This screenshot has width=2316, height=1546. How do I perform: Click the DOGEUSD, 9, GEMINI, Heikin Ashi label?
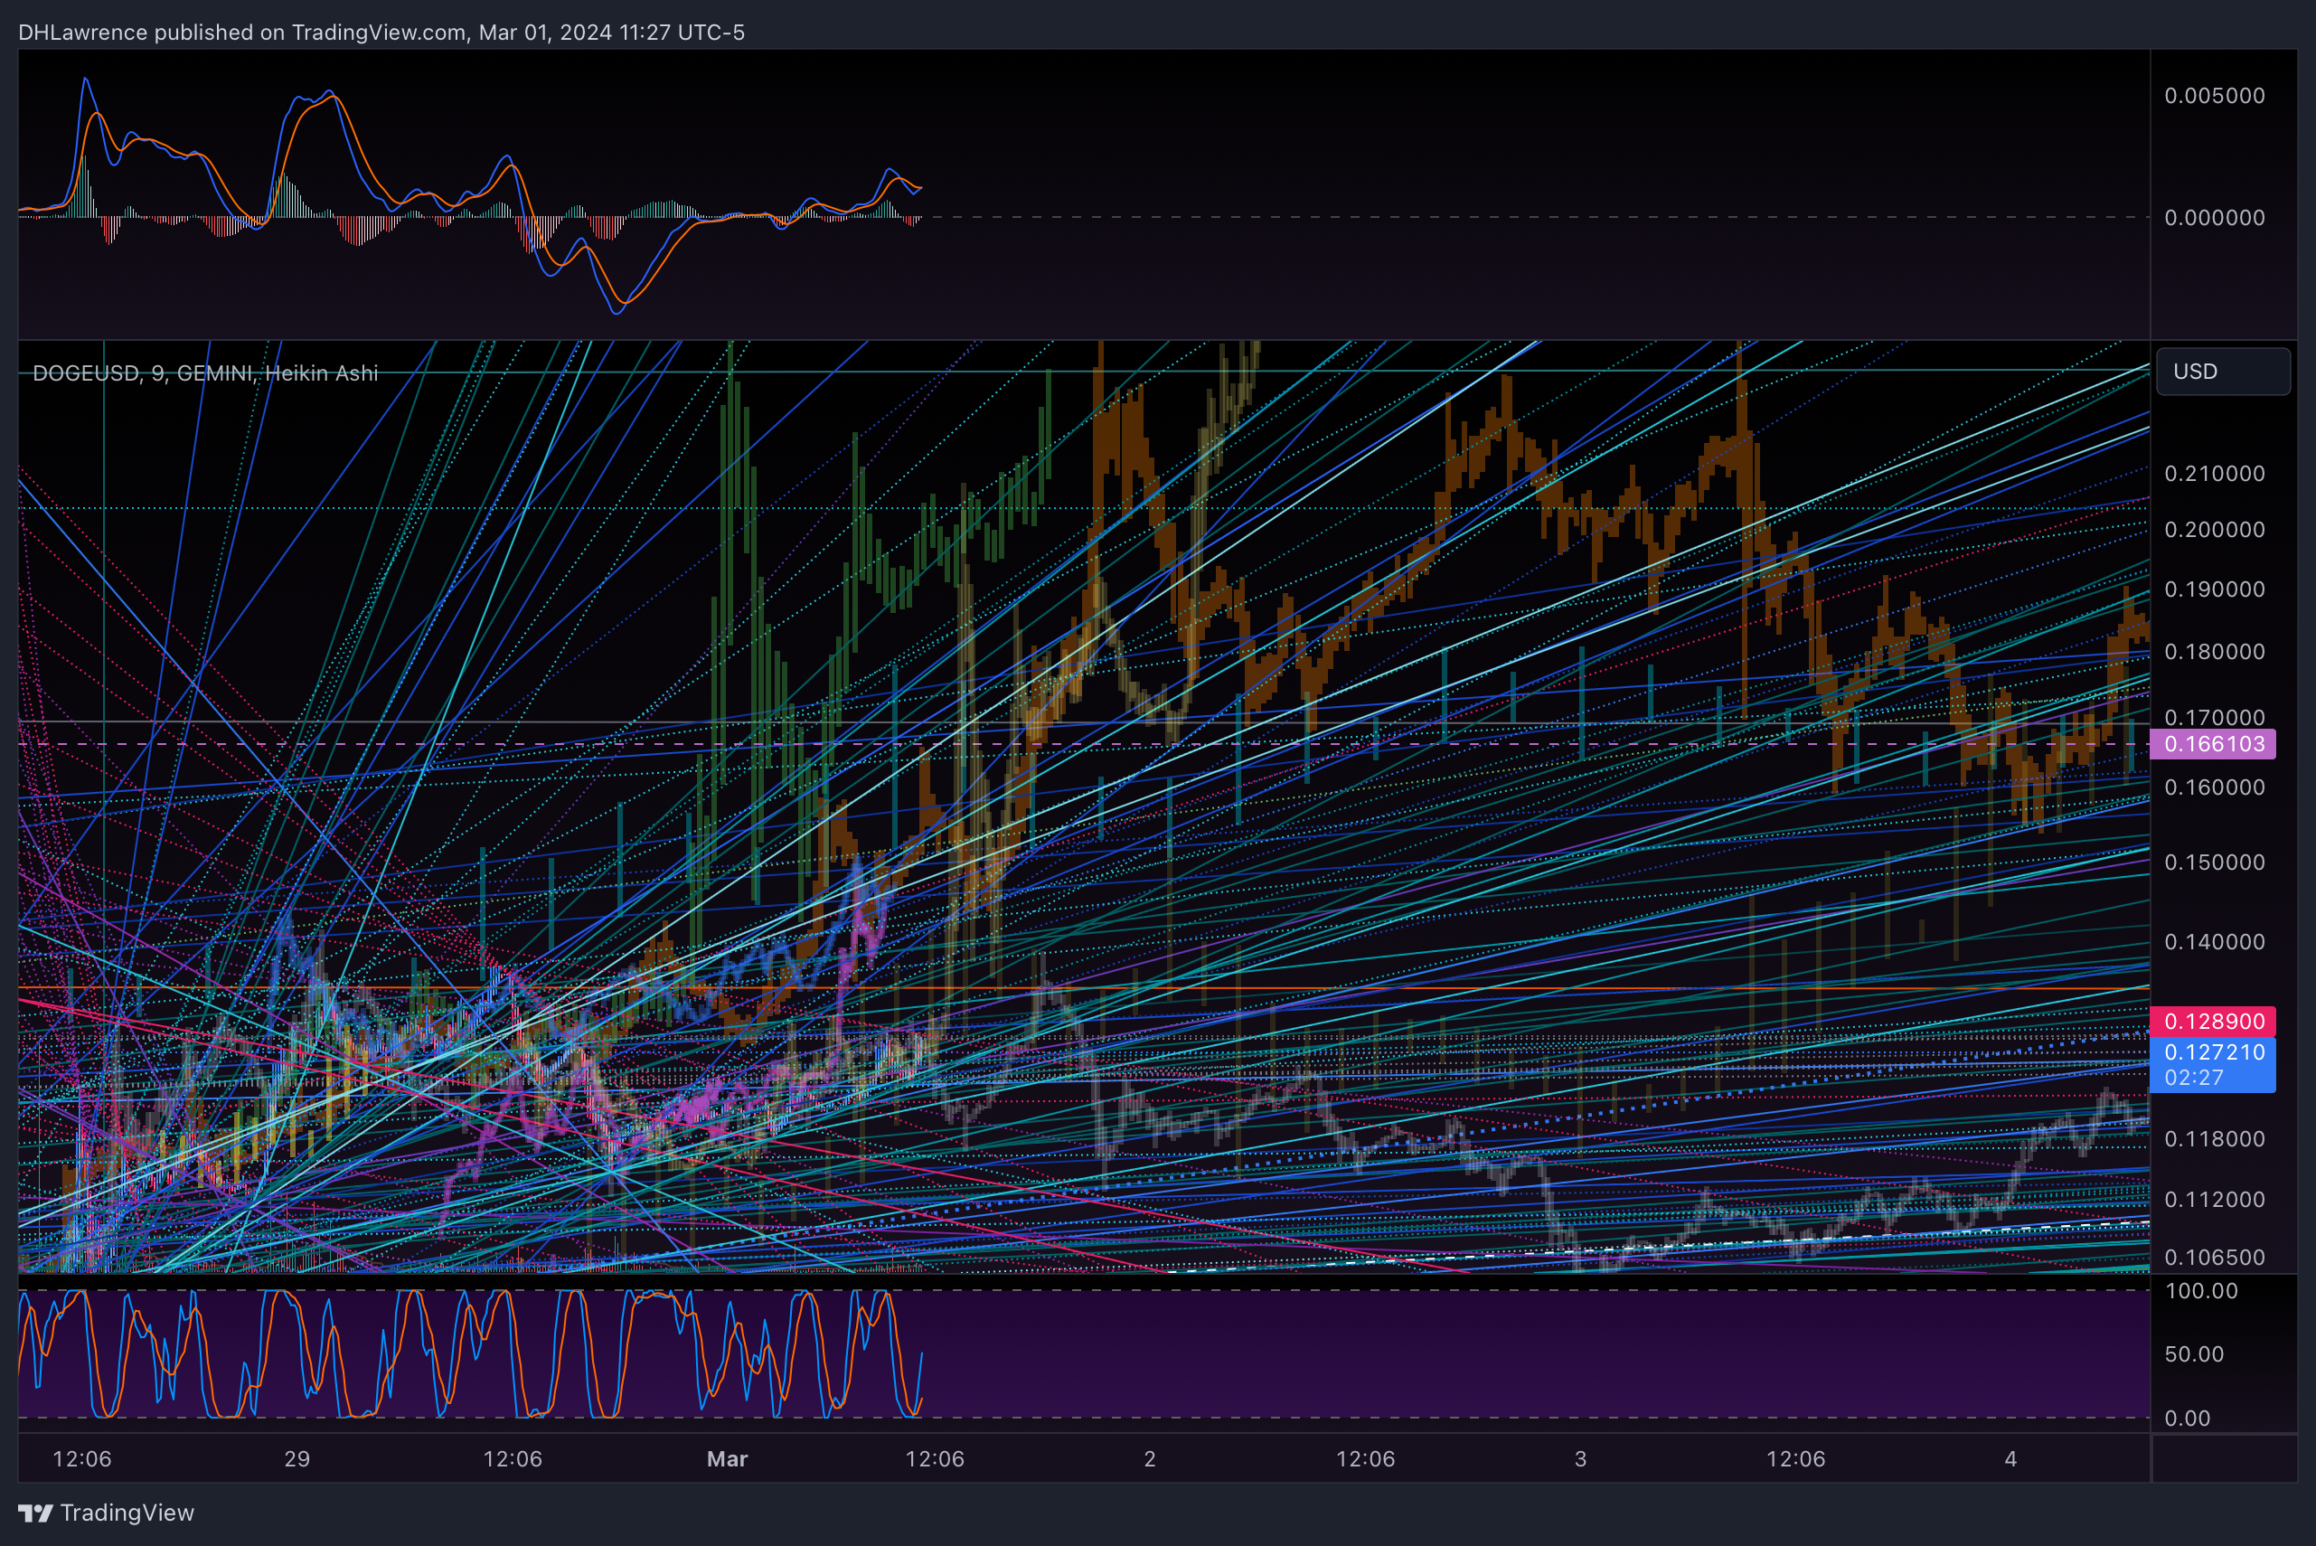click(x=205, y=372)
